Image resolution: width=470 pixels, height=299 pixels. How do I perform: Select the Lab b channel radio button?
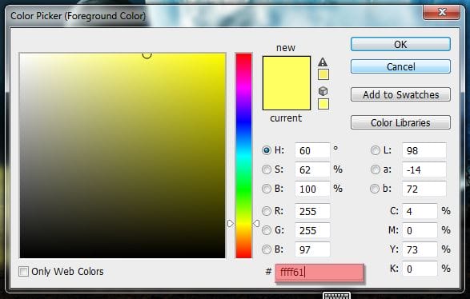click(x=375, y=189)
